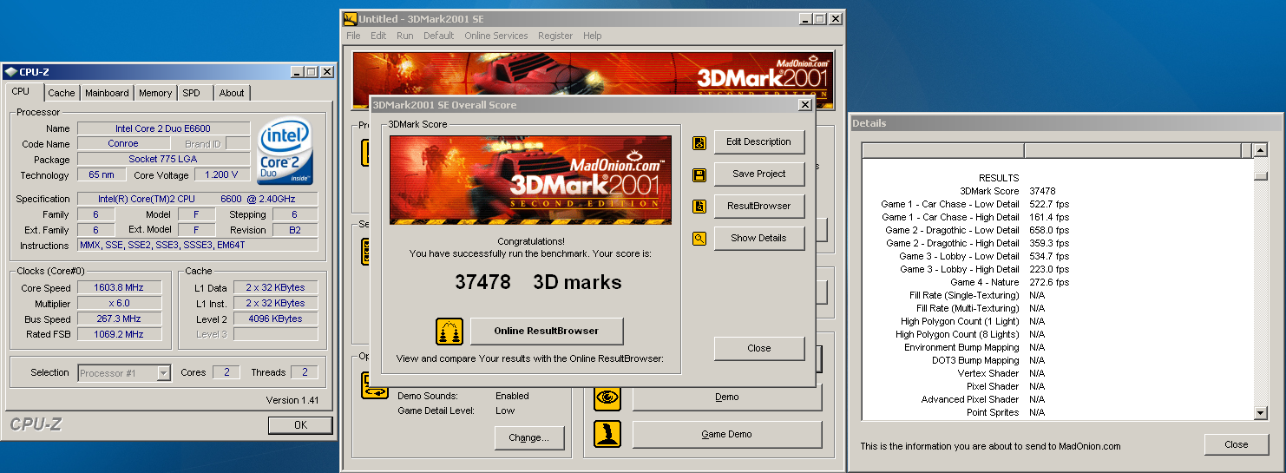This screenshot has height=473, width=1286.
Task: Click the CPU Name field Intel Core 2 Duo E6600
Action: (x=163, y=128)
